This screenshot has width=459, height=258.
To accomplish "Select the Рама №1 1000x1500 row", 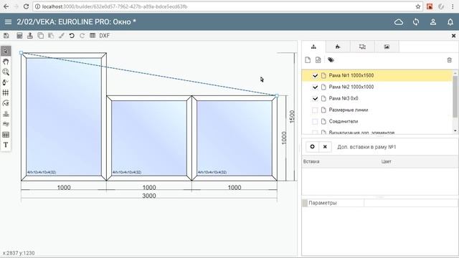I will point(377,75).
